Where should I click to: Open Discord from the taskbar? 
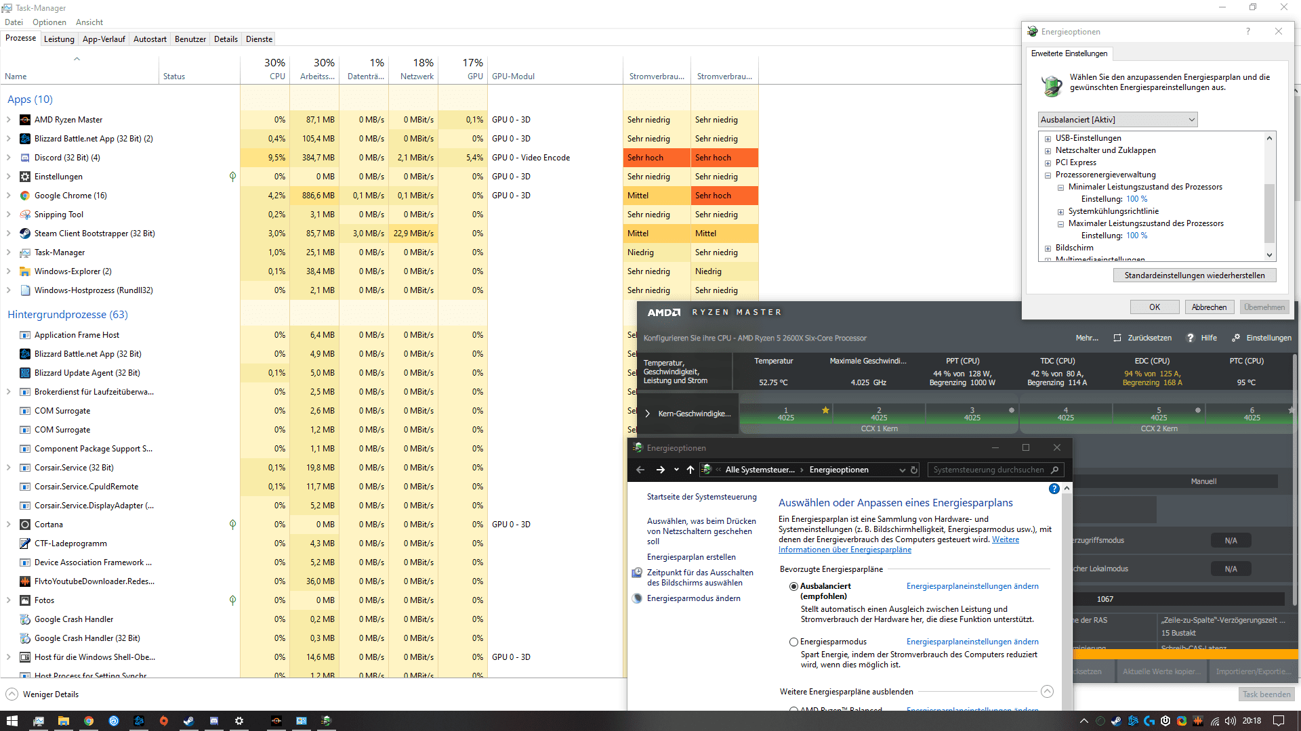[213, 721]
